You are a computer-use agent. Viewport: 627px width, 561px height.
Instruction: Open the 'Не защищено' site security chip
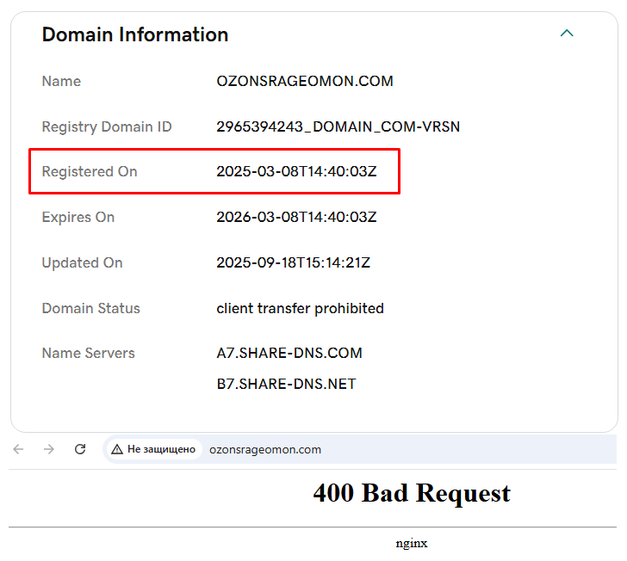pyautogui.click(x=153, y=449)
